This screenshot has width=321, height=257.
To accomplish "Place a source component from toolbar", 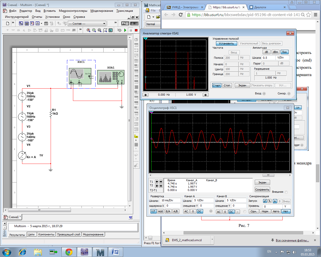I will tap(8, 30).
